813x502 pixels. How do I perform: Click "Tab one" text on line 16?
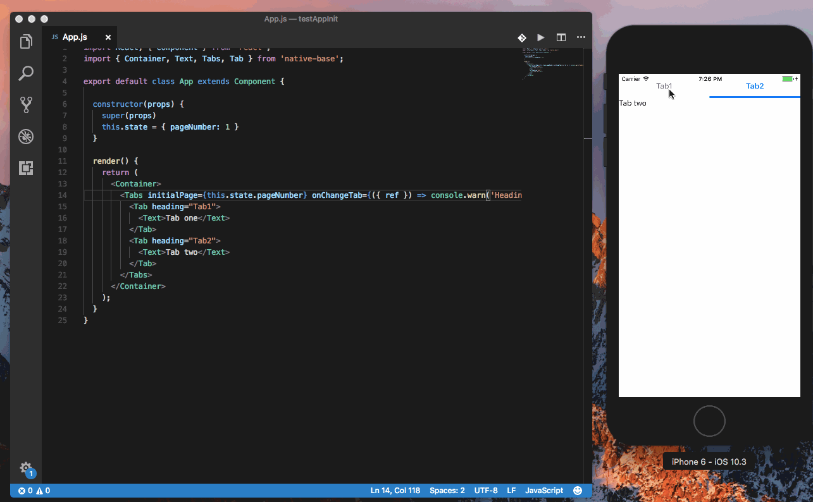(x=182, y=218)
